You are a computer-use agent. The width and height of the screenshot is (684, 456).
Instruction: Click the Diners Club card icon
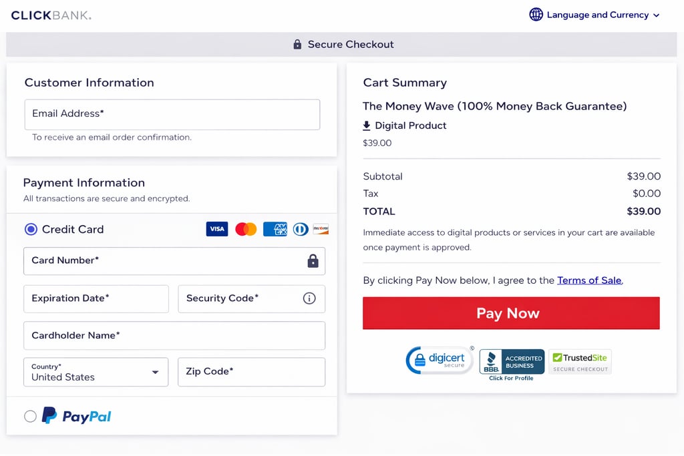301,229
